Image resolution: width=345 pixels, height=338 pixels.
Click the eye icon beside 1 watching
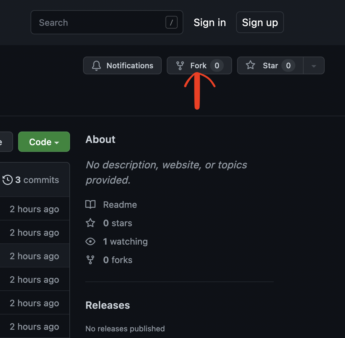pyautogui.click(x=90, y=241)
